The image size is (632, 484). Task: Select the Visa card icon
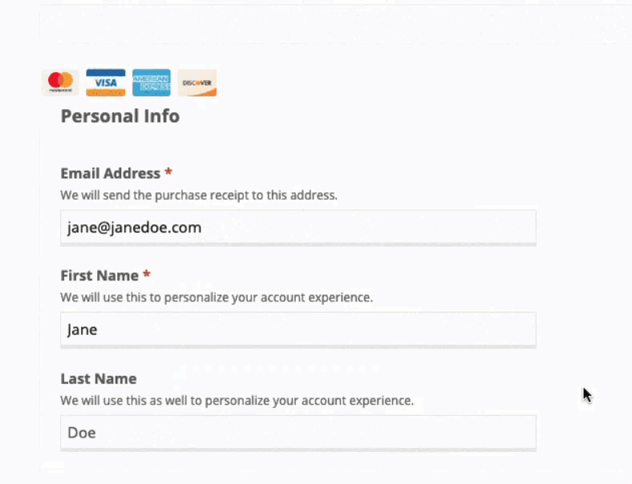[x=106, y=83]
